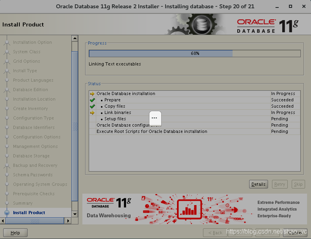Click the Linking Text executables message
Viewport: 311px width, 239px height.
coord(115,64)
